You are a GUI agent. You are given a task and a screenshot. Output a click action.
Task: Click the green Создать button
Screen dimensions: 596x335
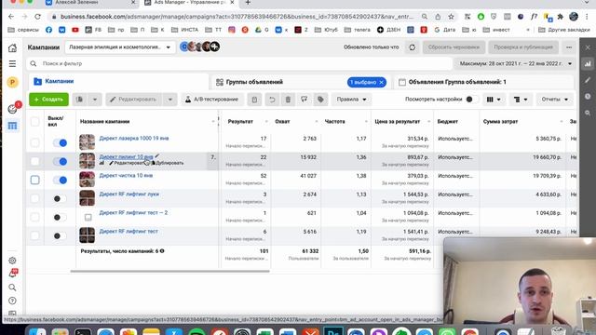pos(48,100)
